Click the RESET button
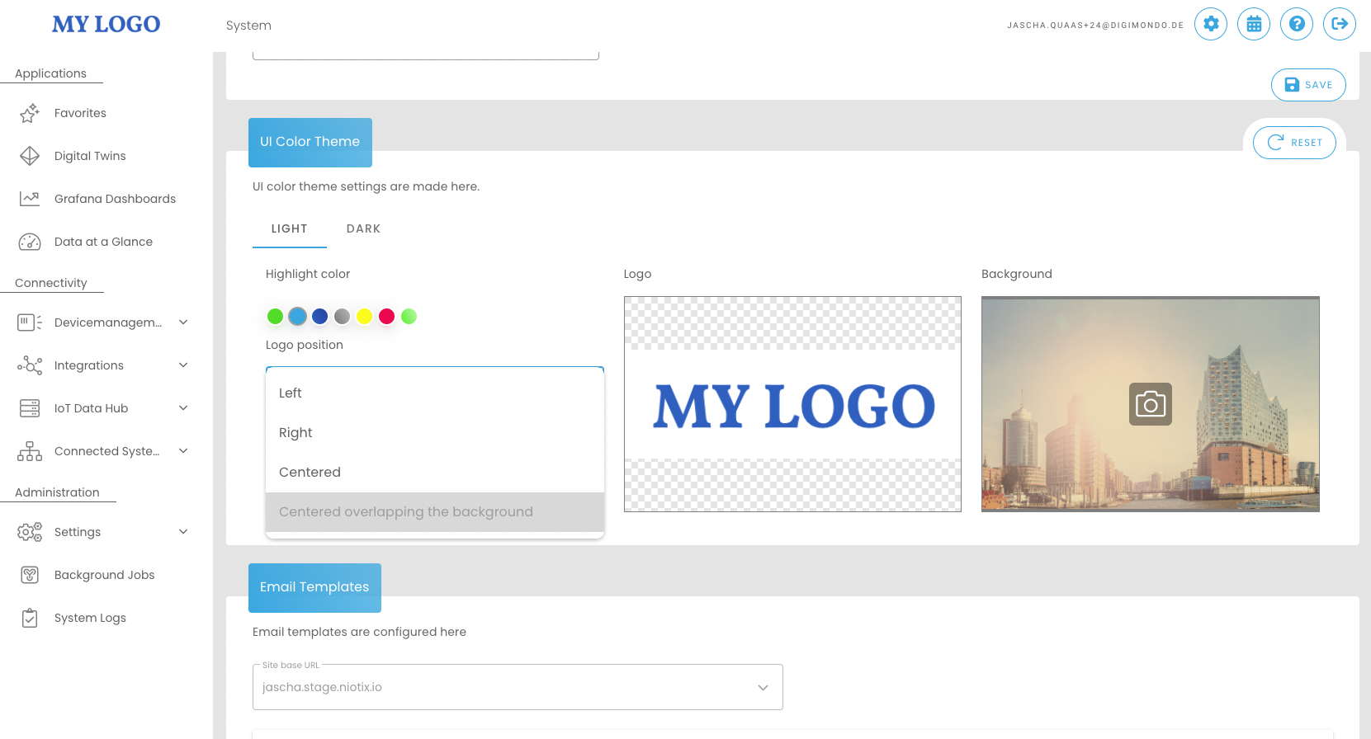 pos(1293,143)
